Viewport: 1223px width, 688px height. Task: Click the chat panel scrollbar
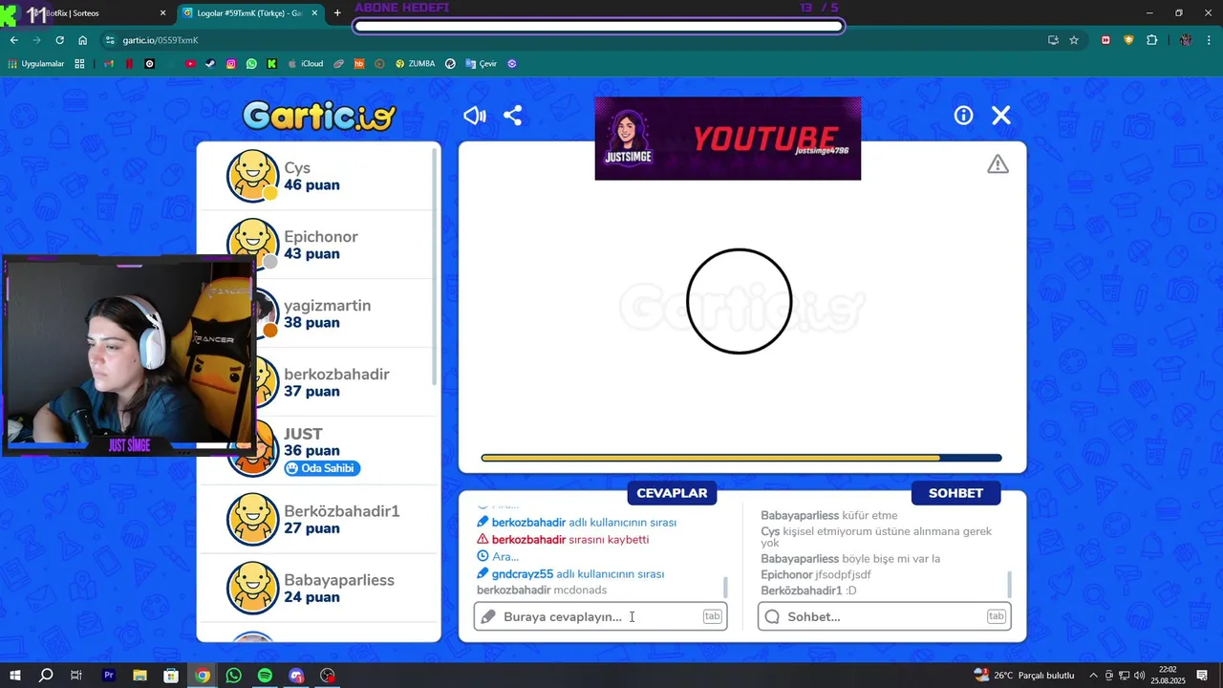tap(1010, 584)
